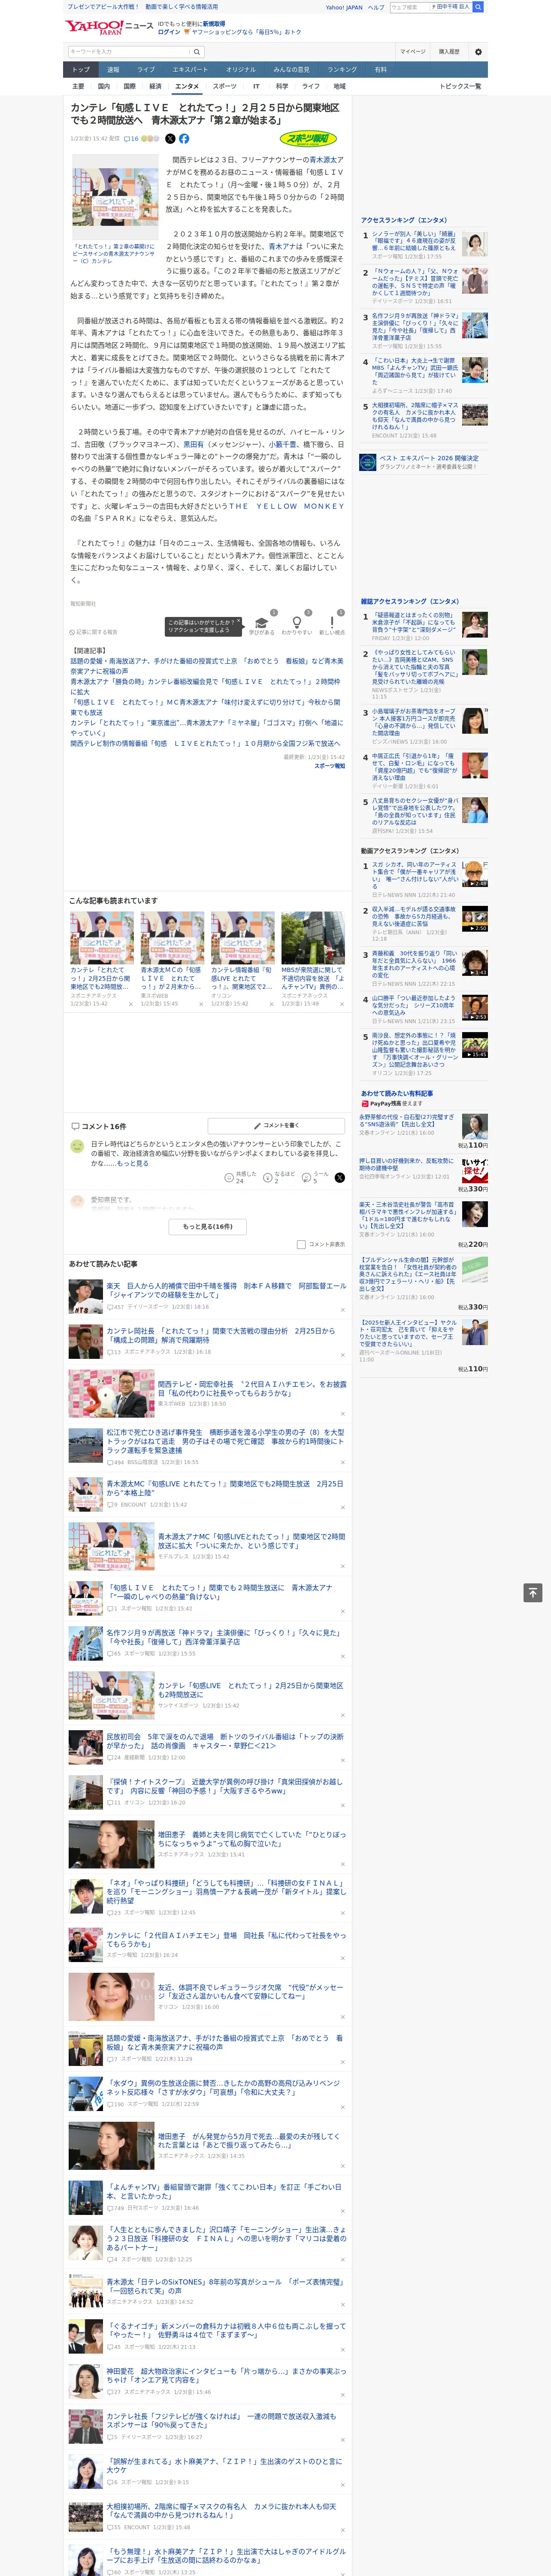Open article 増田恵子 義姉と夫を同じ病気で亡くして
The height and width of the screenshot is (2576, 551).
[x=252, y=1839]
